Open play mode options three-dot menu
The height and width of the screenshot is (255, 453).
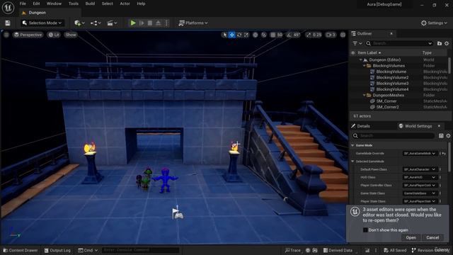coord(166,23)
